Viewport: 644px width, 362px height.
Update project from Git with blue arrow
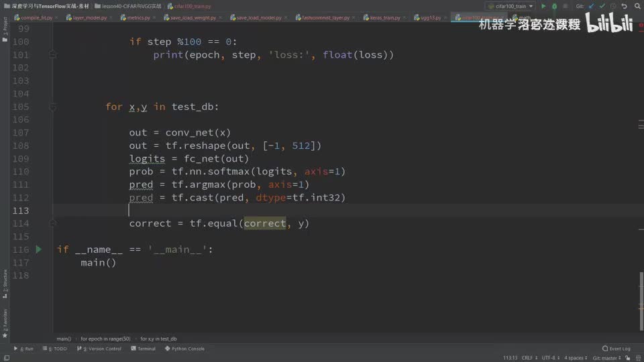coord(592,6)
